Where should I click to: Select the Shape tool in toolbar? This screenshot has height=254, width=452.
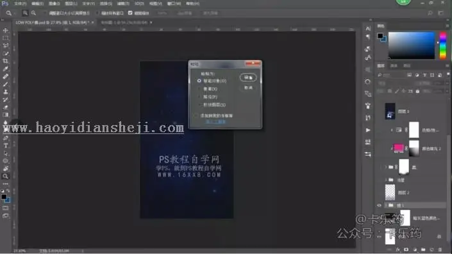point(6,161)
